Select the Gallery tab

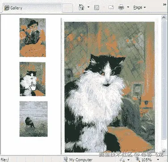coord(33,8)
